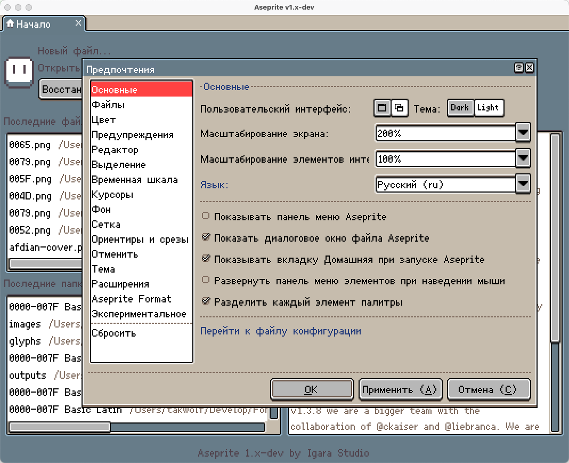
Task: Open the Файлы preferences section
Action: 142,105
